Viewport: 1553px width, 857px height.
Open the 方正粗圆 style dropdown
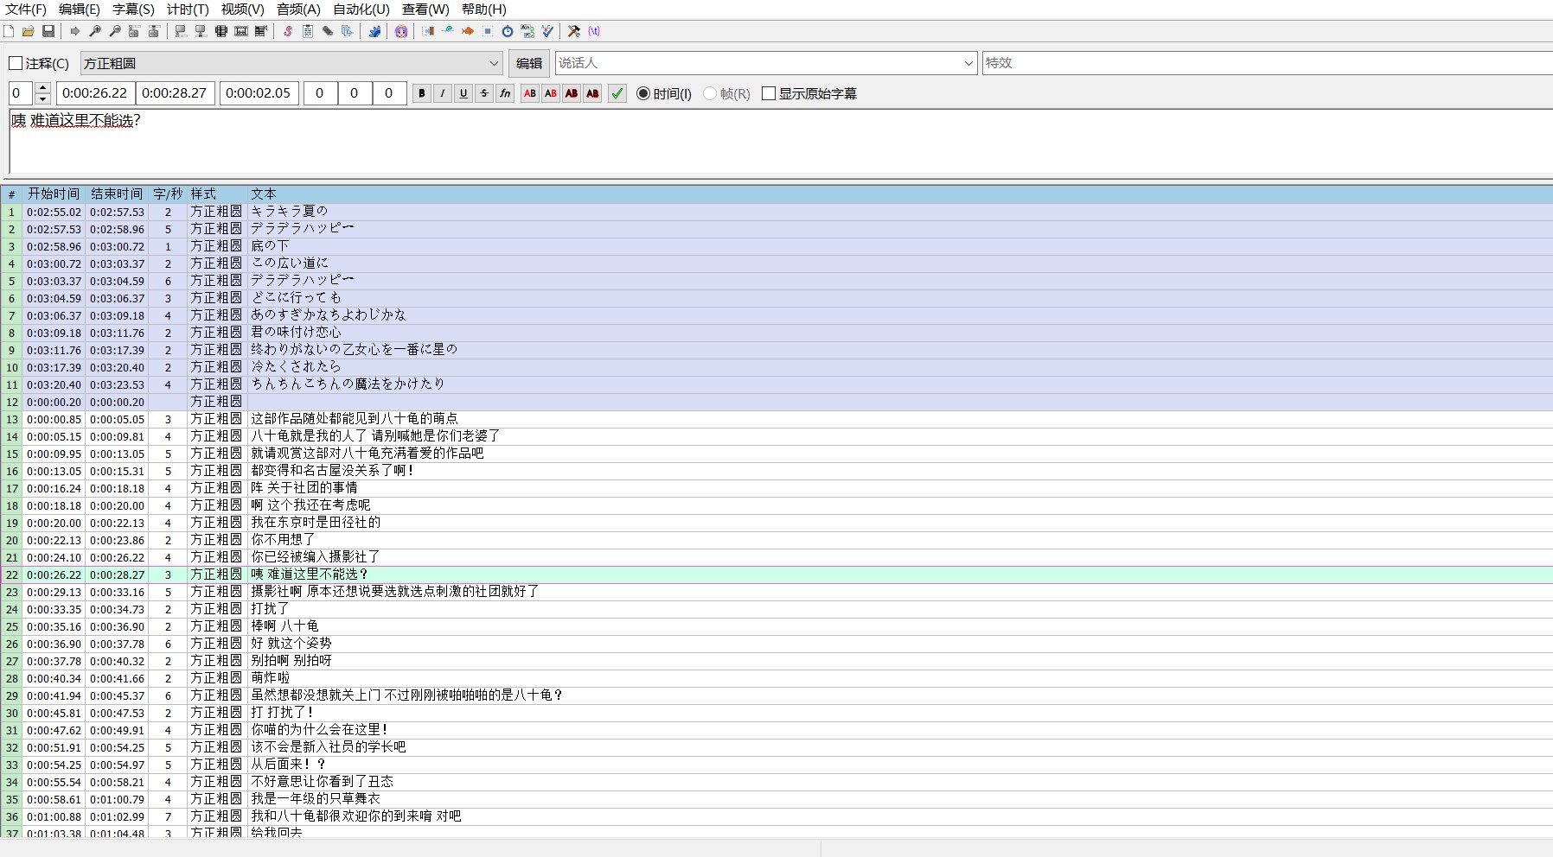point(291,63)
